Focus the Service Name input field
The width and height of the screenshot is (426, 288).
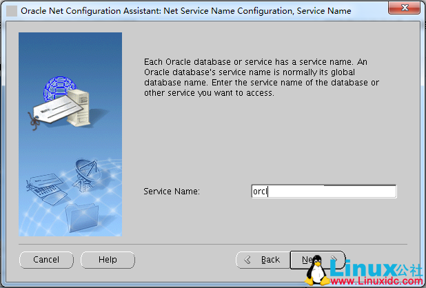pos(324,192)
